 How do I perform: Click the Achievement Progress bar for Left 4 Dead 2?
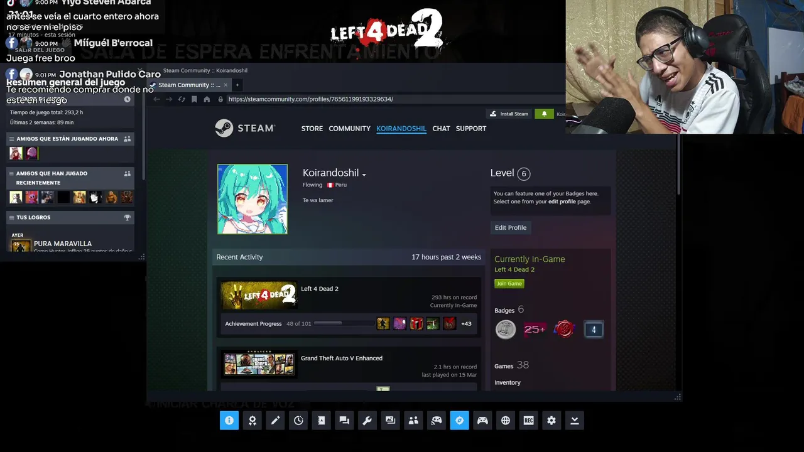(344, 324)
